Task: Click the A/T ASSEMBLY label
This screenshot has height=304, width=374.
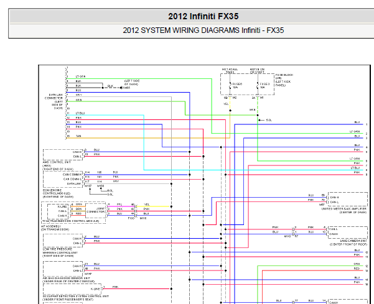Action: click(55, 228)
